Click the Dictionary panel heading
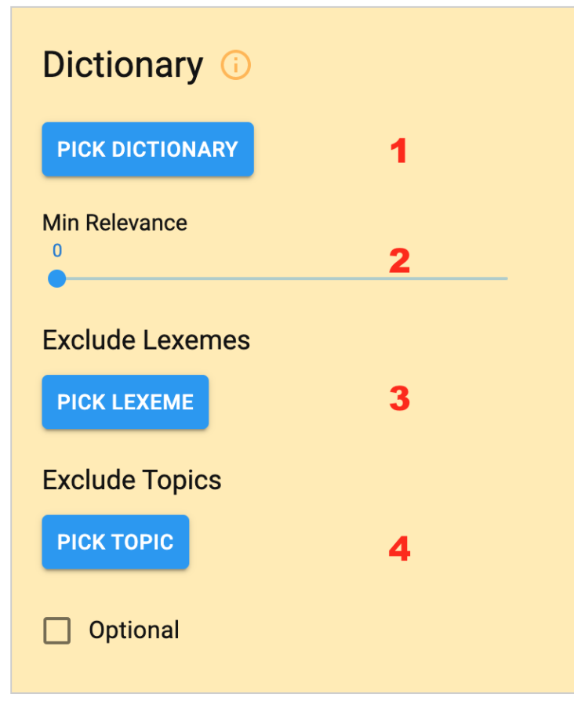The height and width of the screenshot is (701, 574). 123,65
